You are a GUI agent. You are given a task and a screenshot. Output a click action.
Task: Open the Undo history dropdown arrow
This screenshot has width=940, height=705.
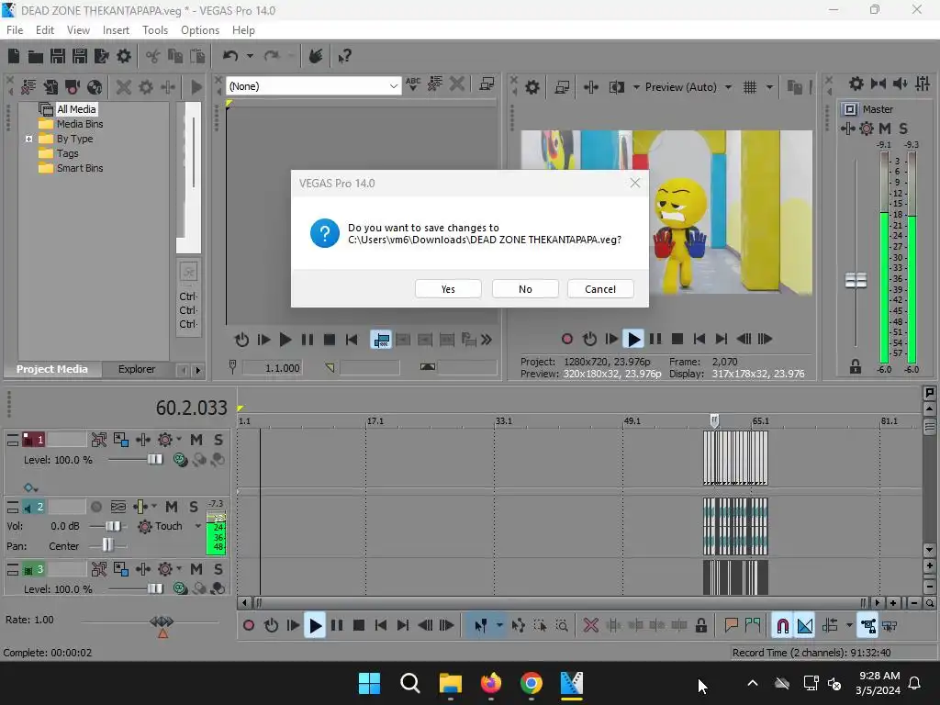[250, 56]
